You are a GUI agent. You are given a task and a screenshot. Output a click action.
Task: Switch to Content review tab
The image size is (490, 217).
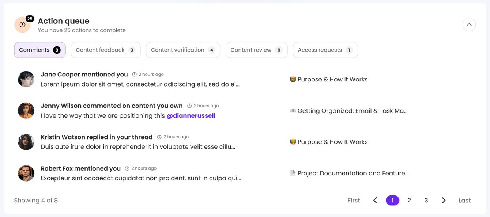[x=256, y=50]
